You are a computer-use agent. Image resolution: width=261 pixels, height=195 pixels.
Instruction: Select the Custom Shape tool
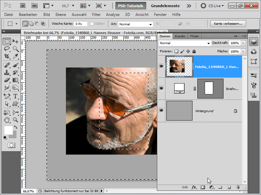15,104
